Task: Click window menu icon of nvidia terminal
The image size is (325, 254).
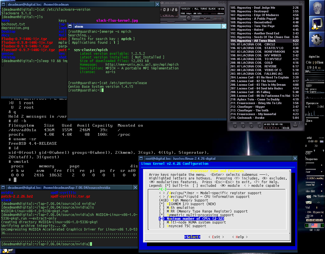Action: tap(3, 187)
